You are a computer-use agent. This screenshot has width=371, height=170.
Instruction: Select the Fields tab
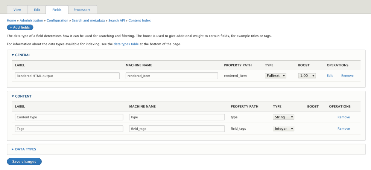(x=57, y=10)
